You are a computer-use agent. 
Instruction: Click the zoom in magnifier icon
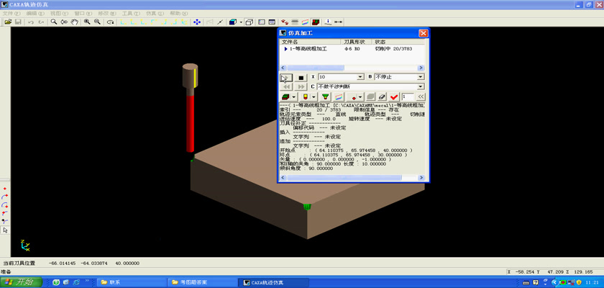[x=87, y=22]
